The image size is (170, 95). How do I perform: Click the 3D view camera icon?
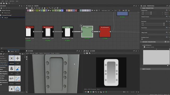(x=27, y=57)
